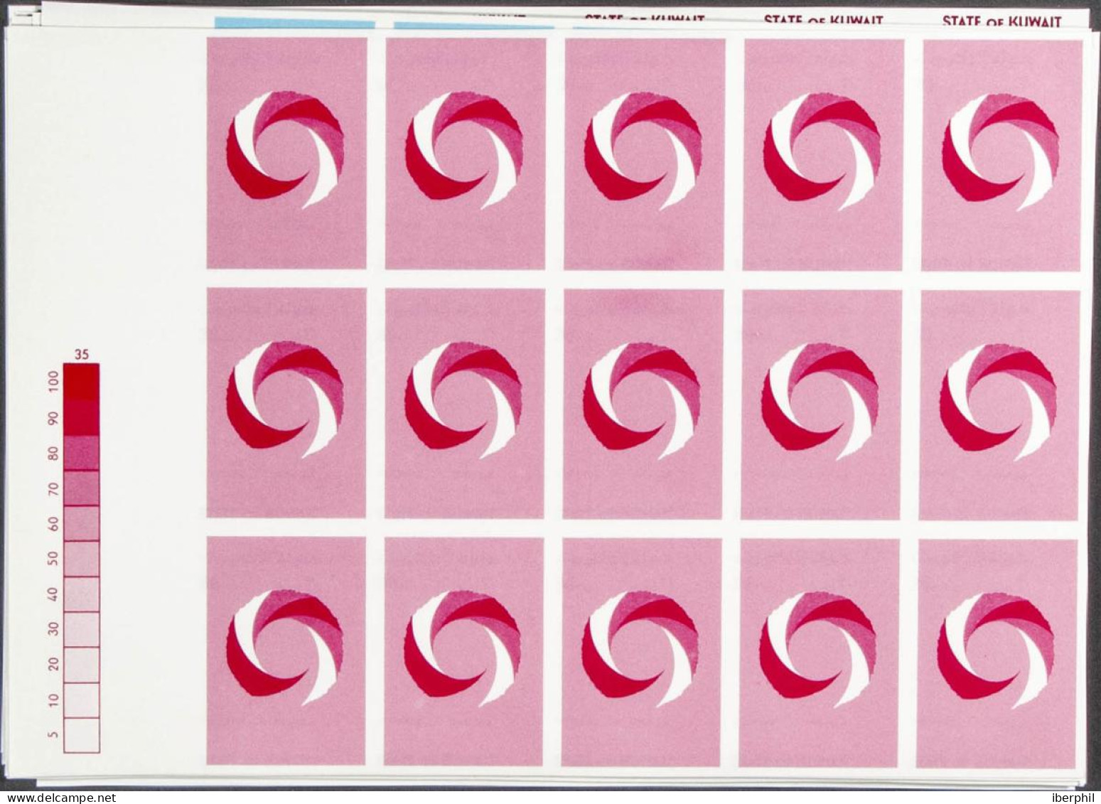Select the first stamp in the bottom row
The height and width of the screenshot is (804, 1101).
pos(286,651)
